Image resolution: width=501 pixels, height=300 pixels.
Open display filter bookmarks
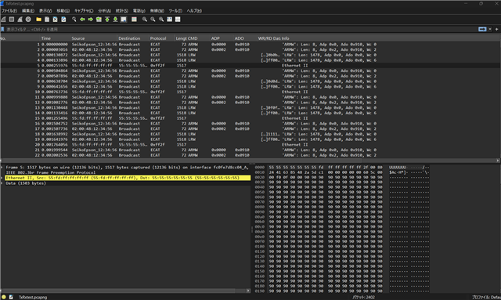pyautogui.click(x=2, y=29)
